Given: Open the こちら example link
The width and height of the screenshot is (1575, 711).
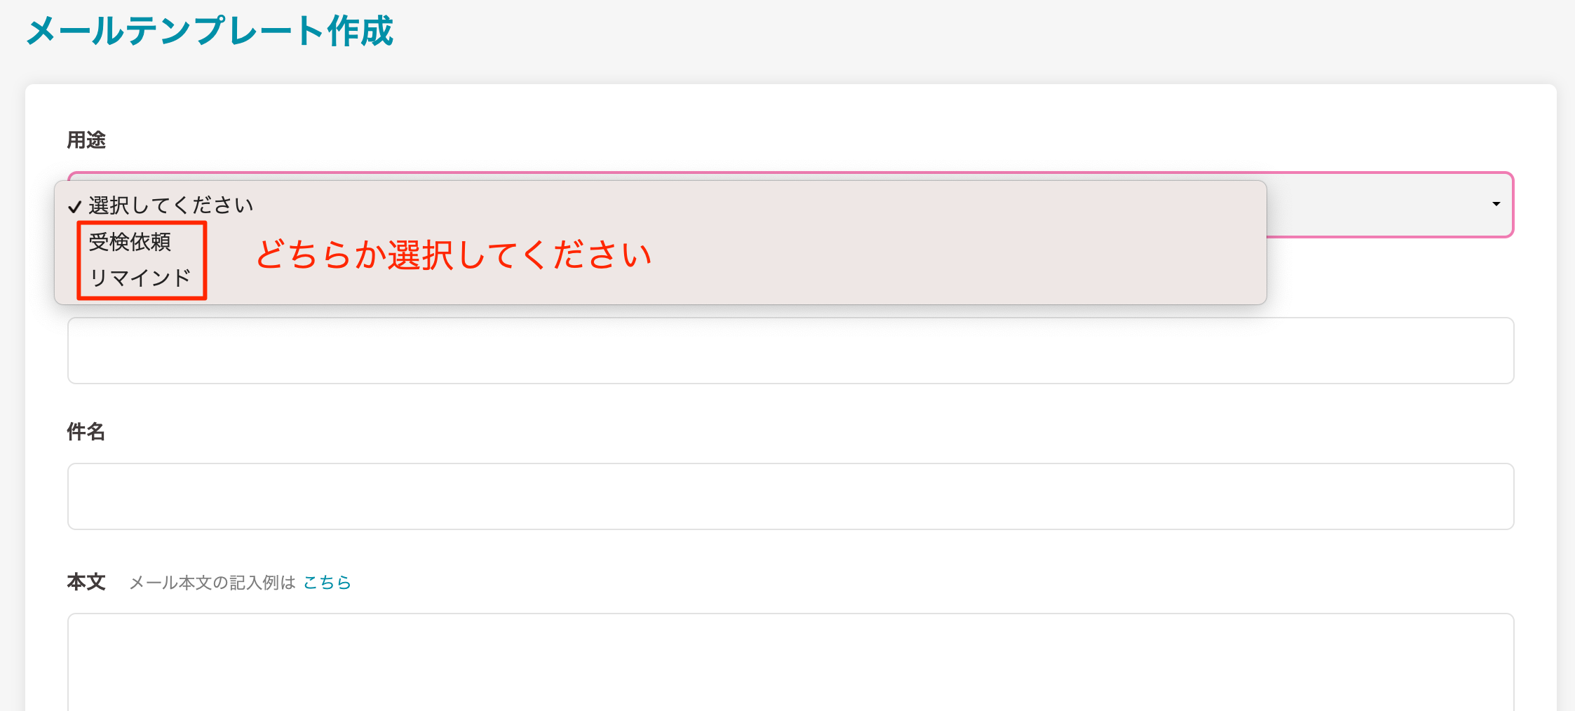Looking at the screenshot, I should [x=327, y=583].
